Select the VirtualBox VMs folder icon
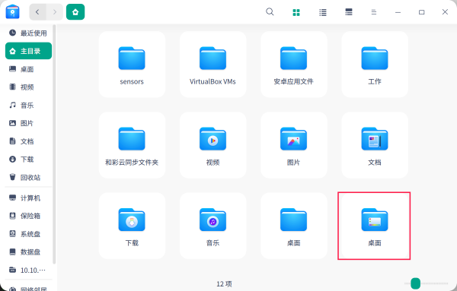Screen dimensions: 457x291 [213, 59]
